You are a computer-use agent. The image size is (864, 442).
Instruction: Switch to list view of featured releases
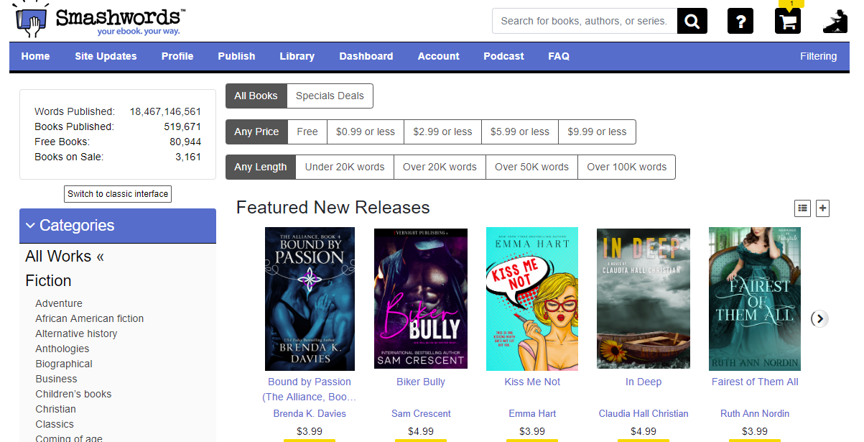(x=802, y=208)
